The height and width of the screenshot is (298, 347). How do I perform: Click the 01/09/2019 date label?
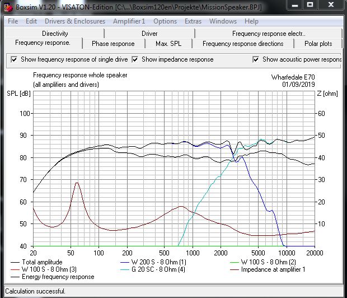pos(298,85)
